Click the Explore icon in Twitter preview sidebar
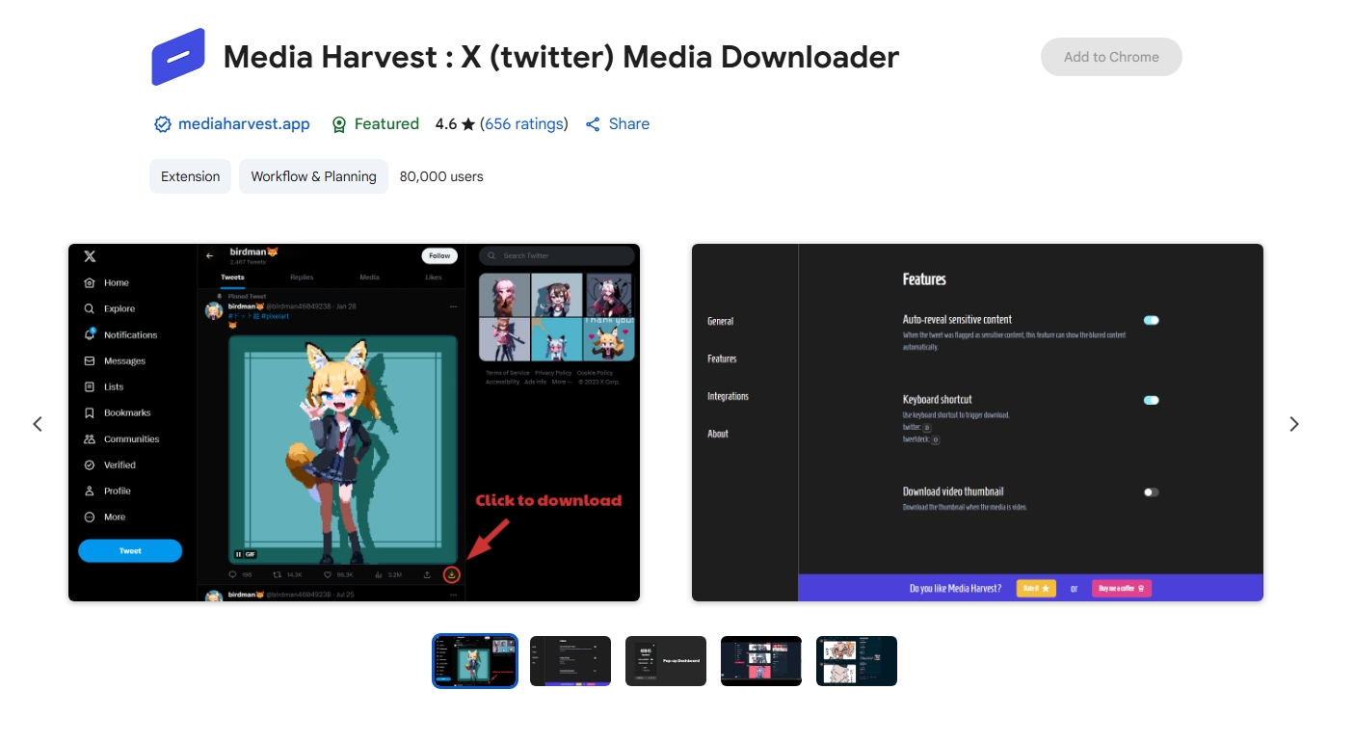This screenshot has width=1354, height=743. point(90,308)
